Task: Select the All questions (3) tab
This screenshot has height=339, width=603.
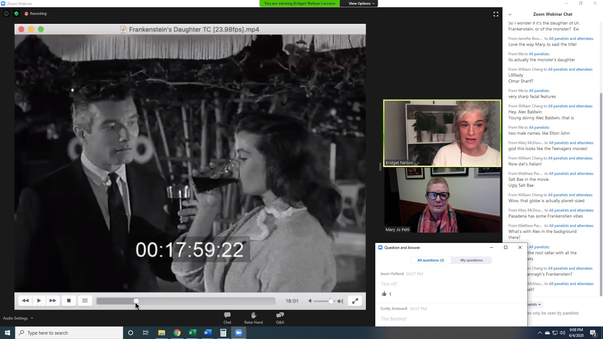Action: coord(431,260)
